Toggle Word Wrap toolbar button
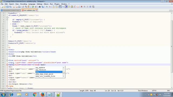 point(60,7)
